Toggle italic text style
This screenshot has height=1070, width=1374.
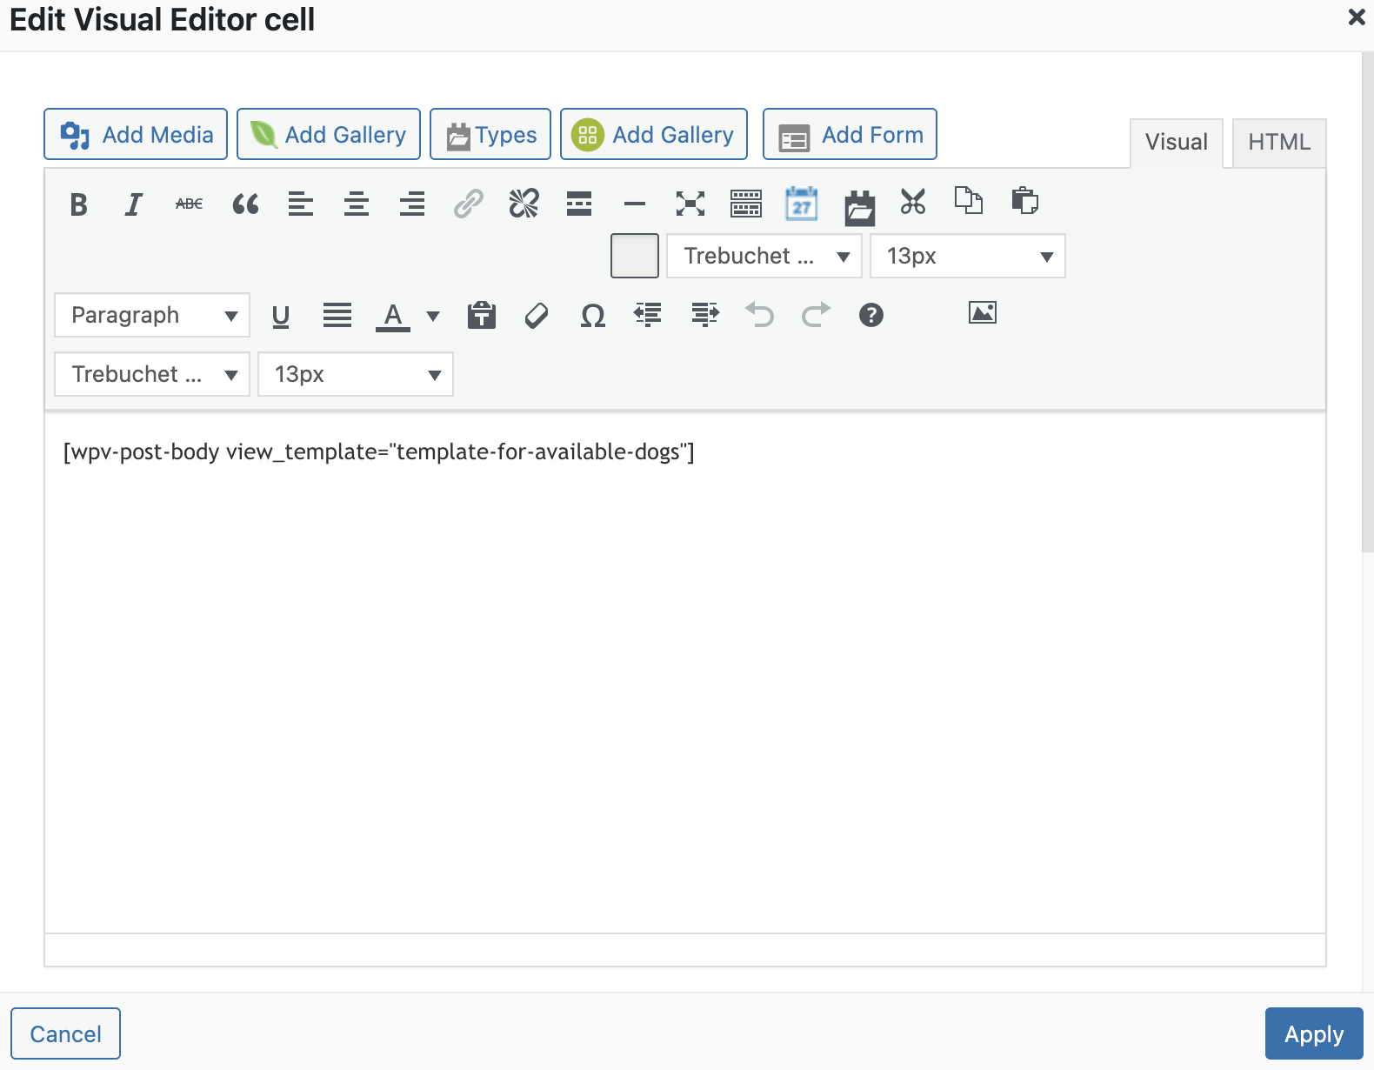click(x=133, y=204)
